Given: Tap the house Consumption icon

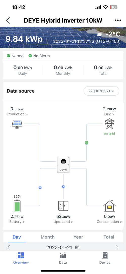Looking at the screenshot, I should (x=110, y=206).
